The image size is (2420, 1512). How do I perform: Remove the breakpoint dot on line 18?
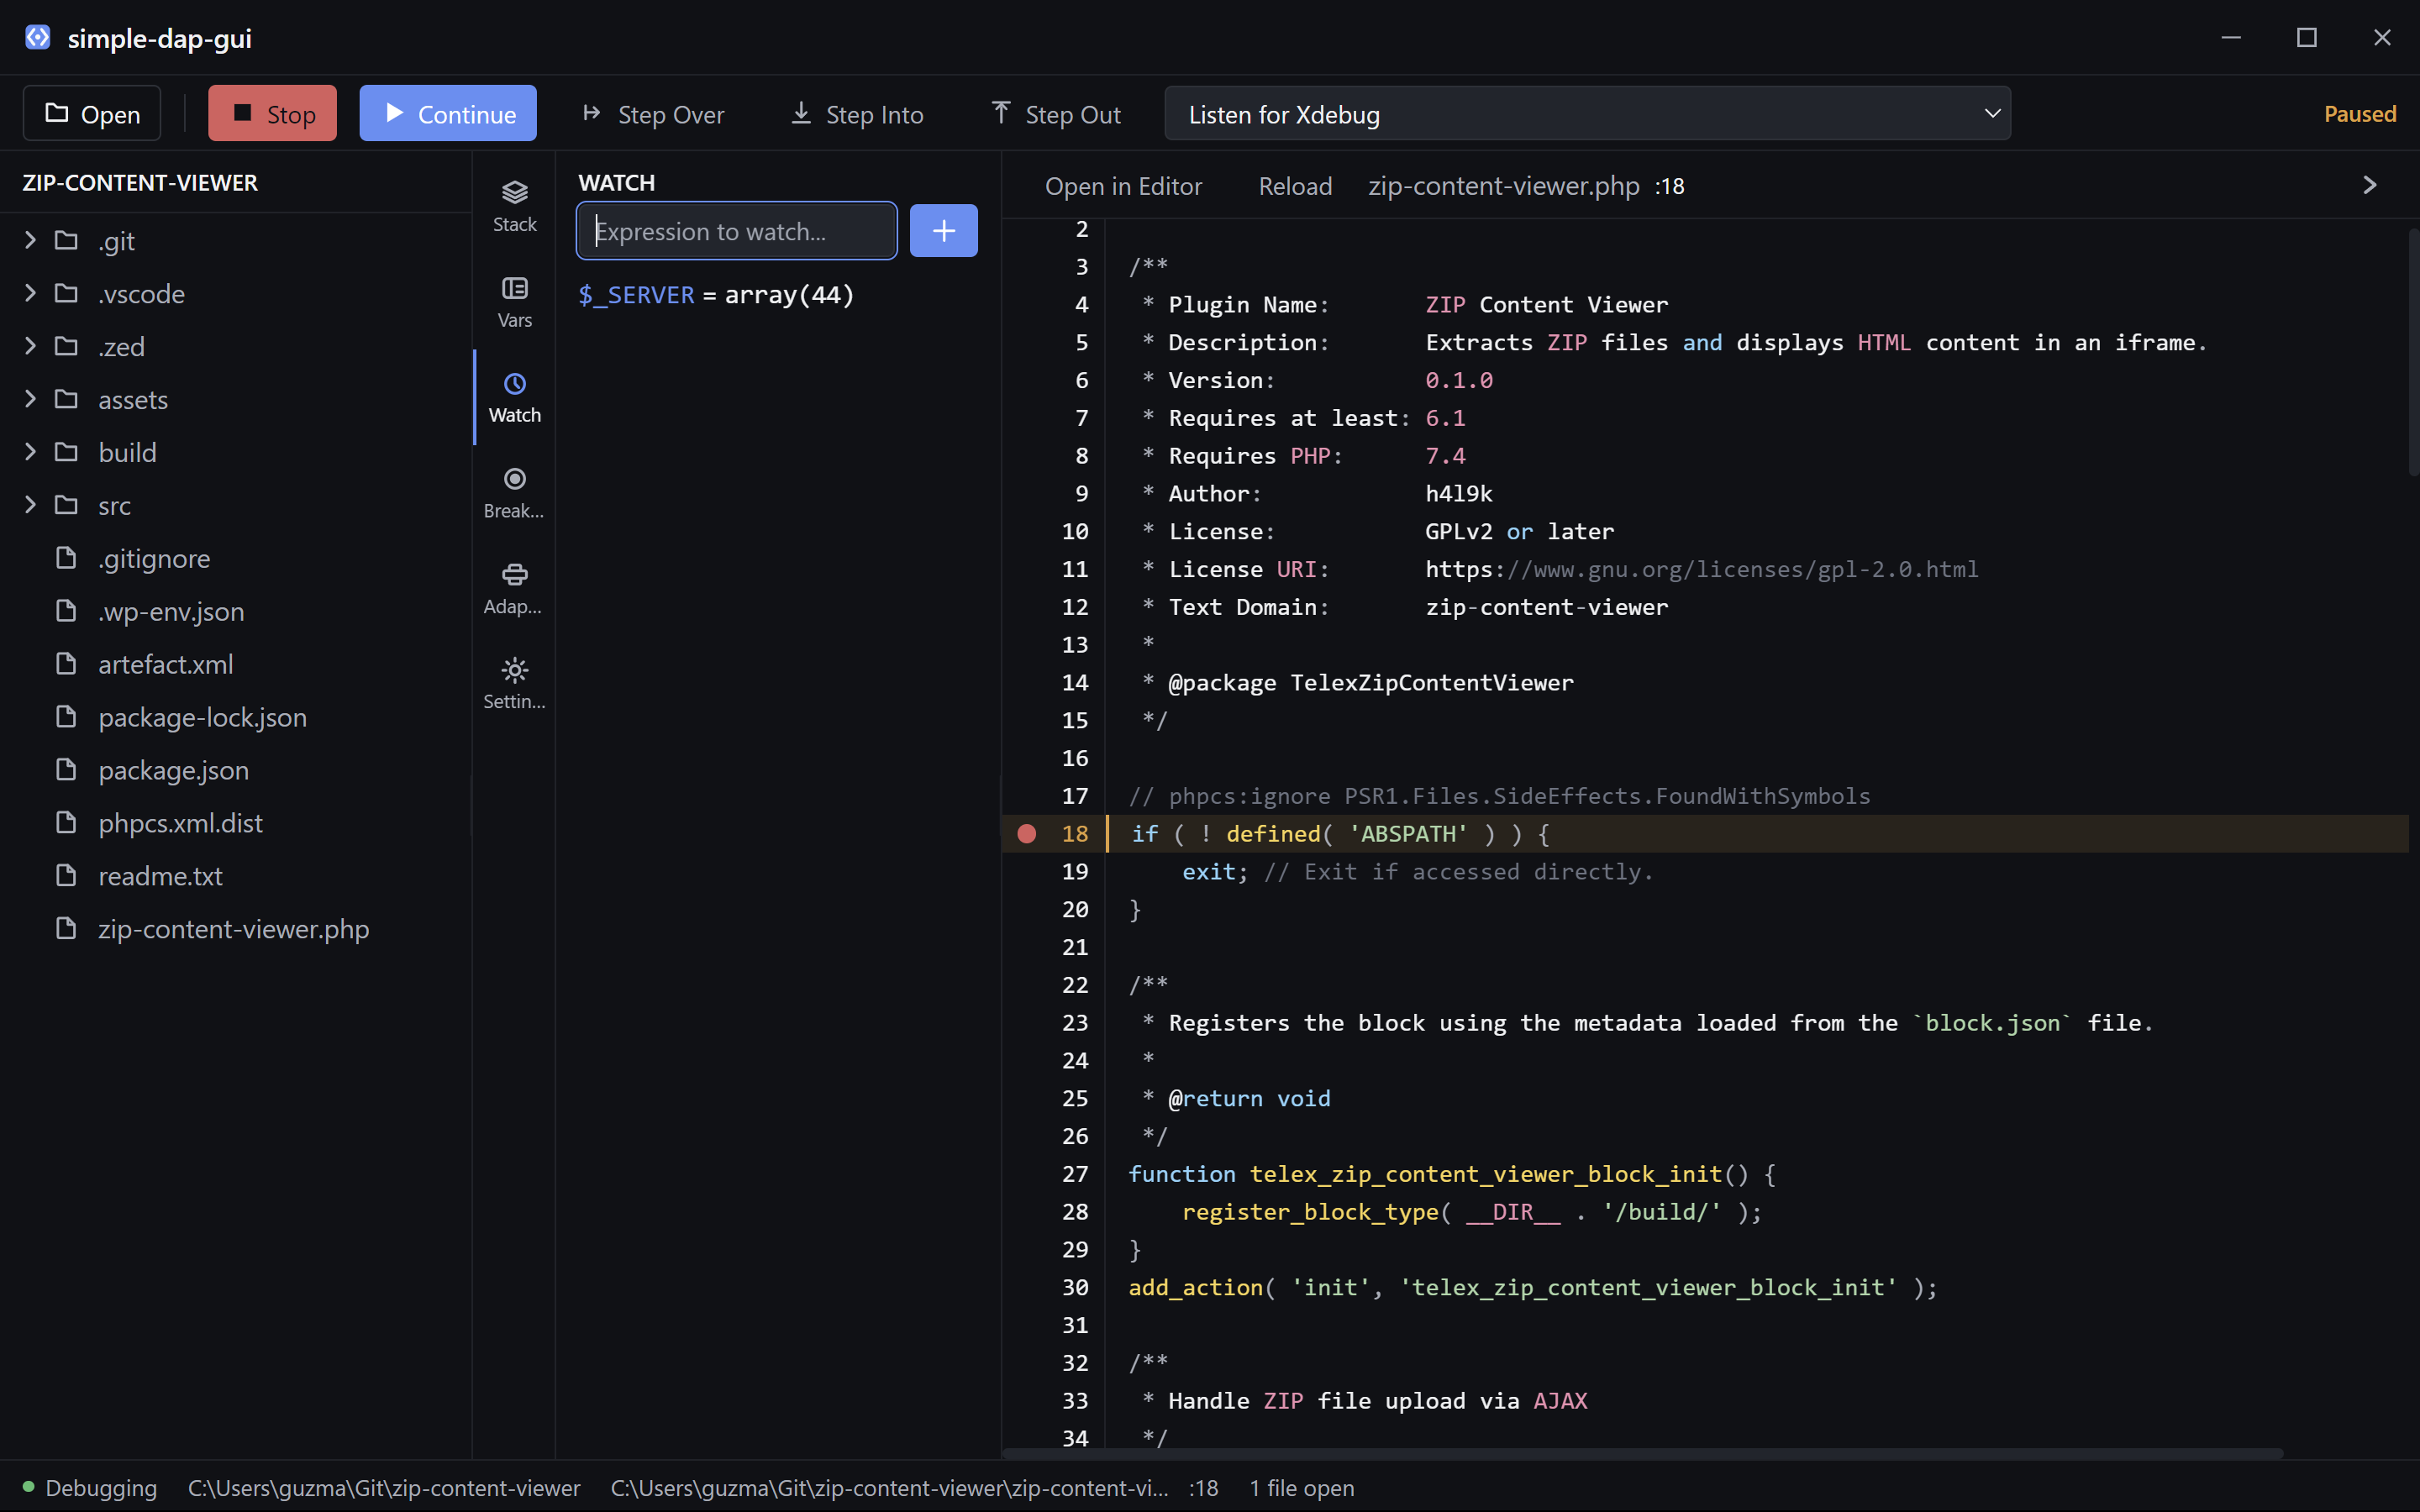pos(1026,834)
